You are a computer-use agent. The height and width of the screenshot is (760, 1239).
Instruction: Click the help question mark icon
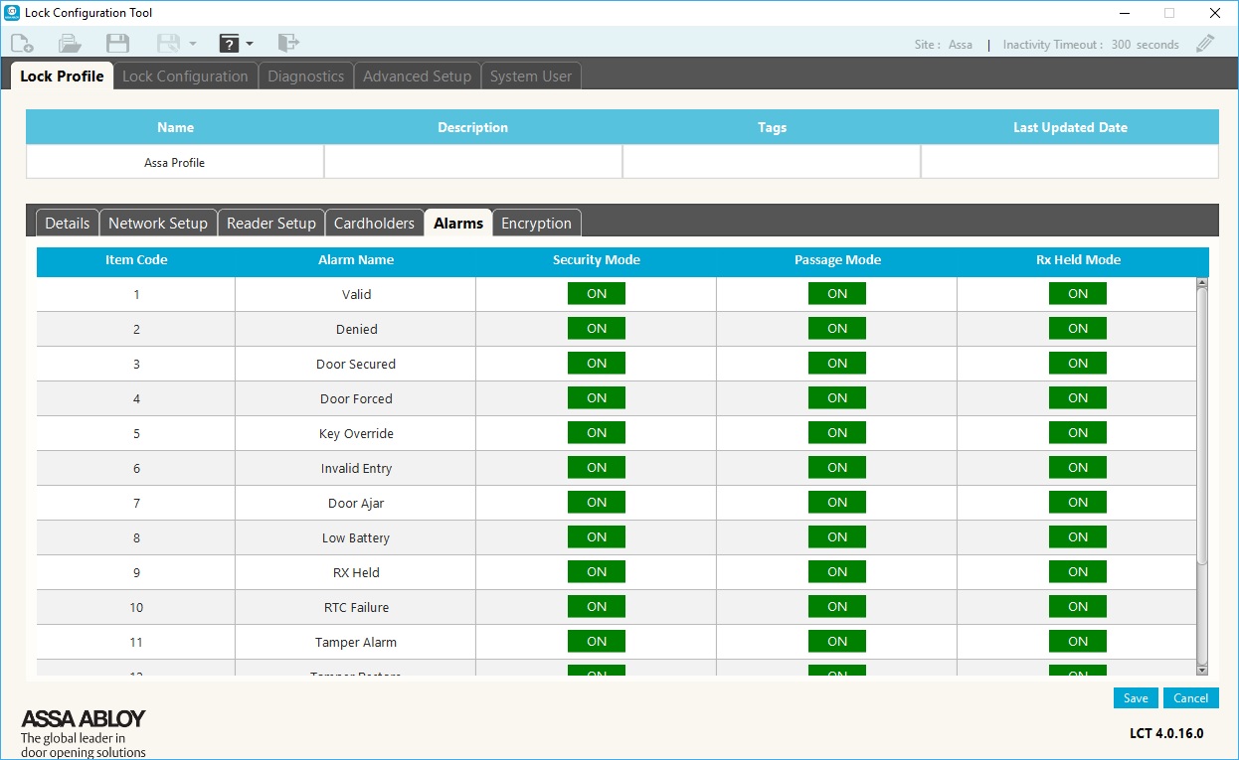(230, 44)
